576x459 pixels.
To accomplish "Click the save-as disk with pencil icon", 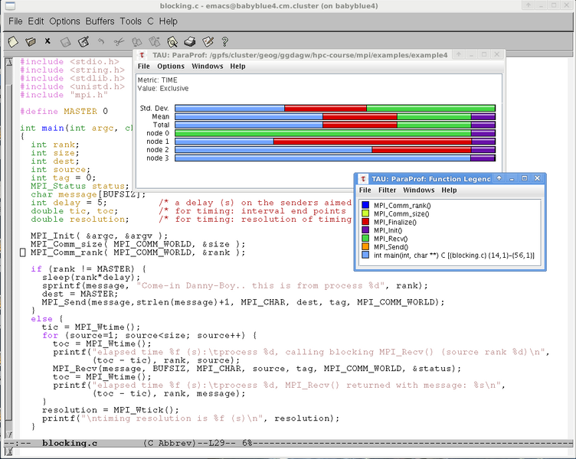I will pyautogui.click(x=84, y=41).
